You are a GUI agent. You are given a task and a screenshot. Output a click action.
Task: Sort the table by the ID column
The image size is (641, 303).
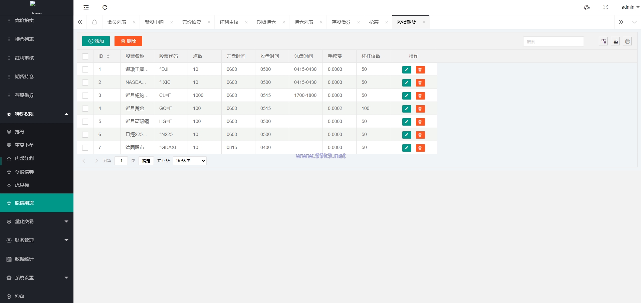pos(108,56)
